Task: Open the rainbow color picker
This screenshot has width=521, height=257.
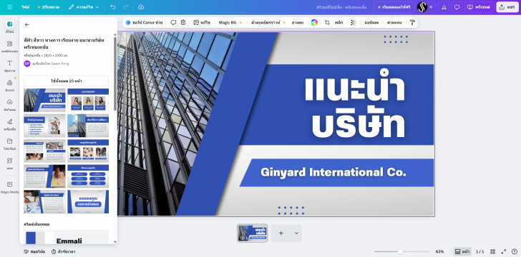Action: 314,23
